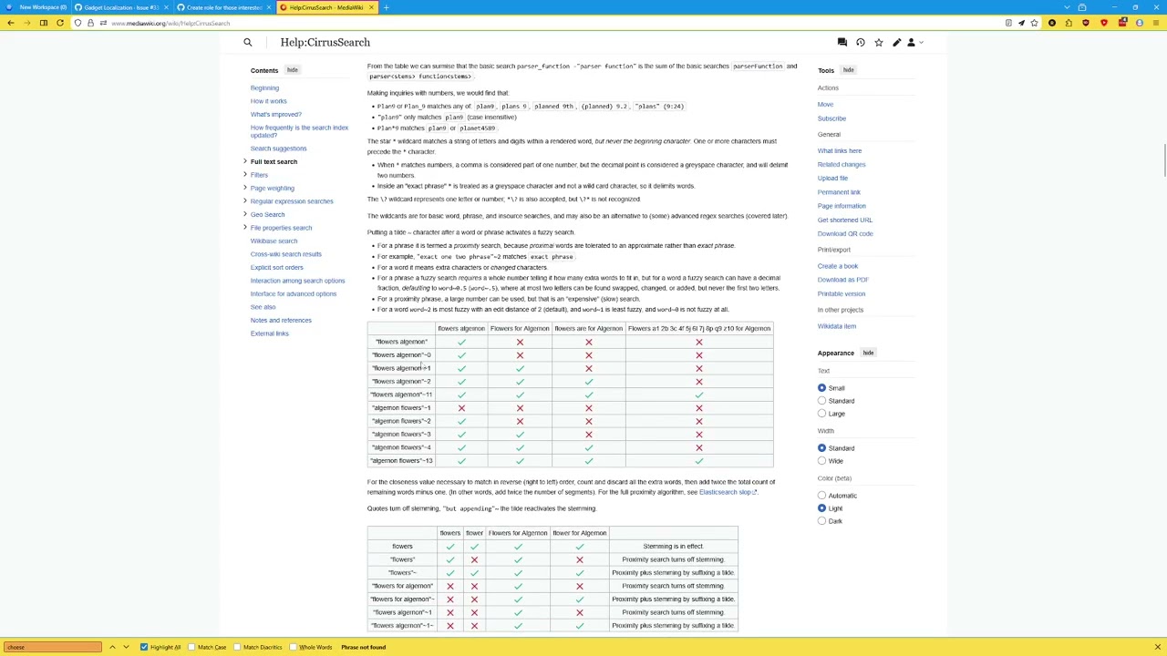The image size is (1167, 656).
Task: Expand the Page weighting contents section
Action: point(244,188)
